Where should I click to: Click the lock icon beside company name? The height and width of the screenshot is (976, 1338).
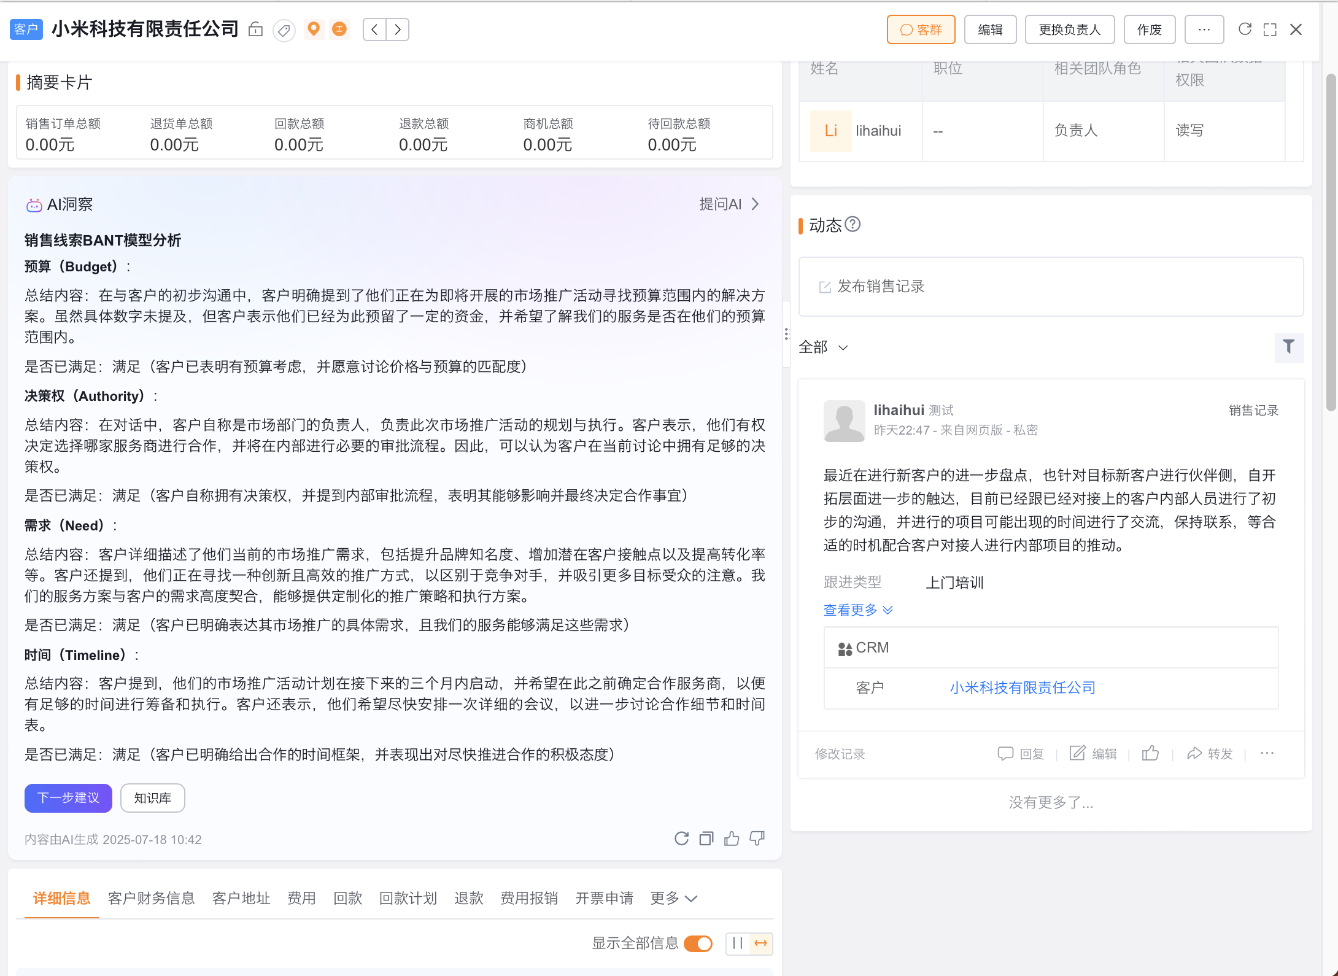255,29
